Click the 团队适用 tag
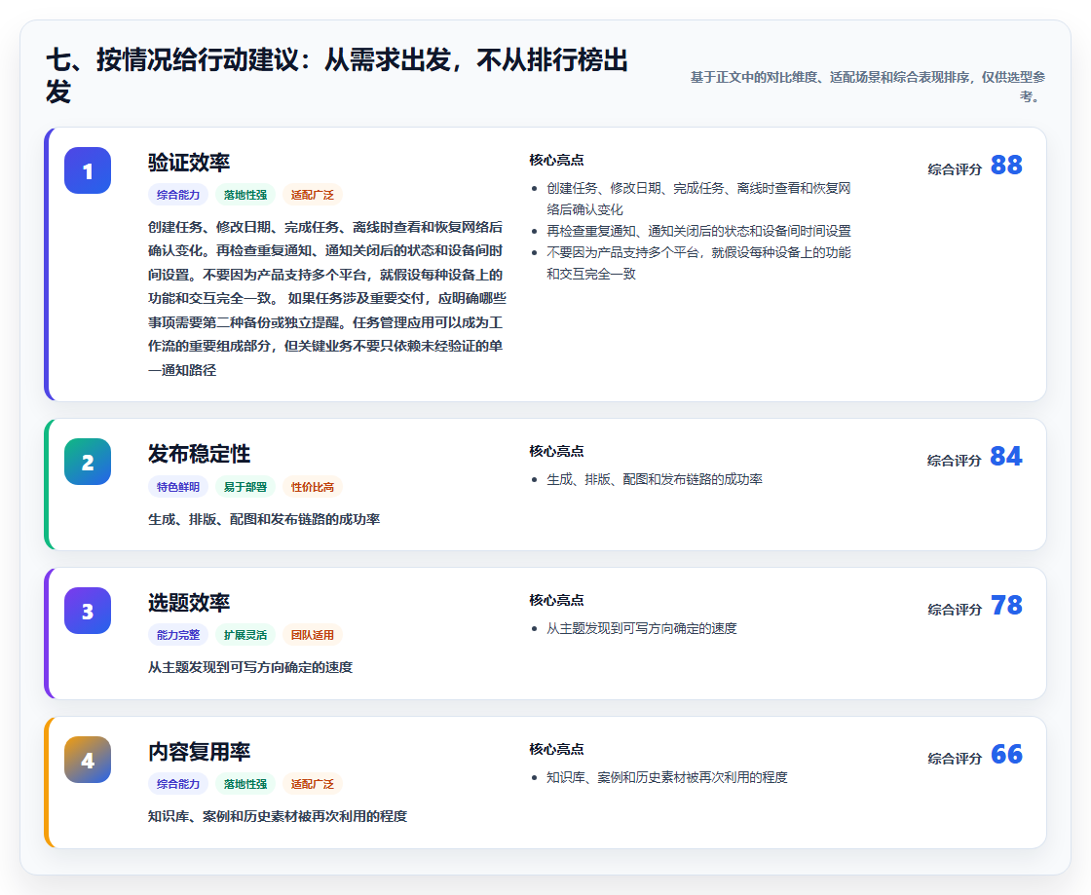 [x=313, y=635]
